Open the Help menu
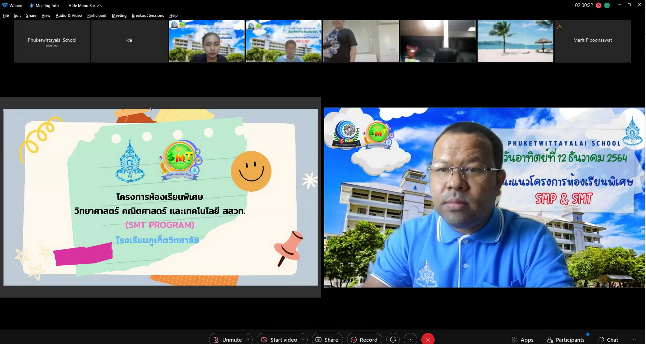 click(x=173, y=15)
